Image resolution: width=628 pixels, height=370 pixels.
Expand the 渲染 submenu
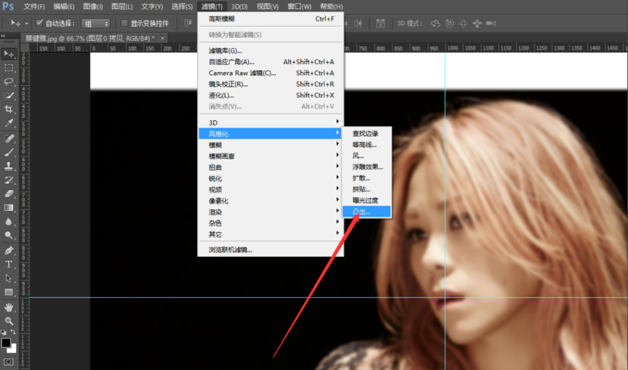(271, 212)
